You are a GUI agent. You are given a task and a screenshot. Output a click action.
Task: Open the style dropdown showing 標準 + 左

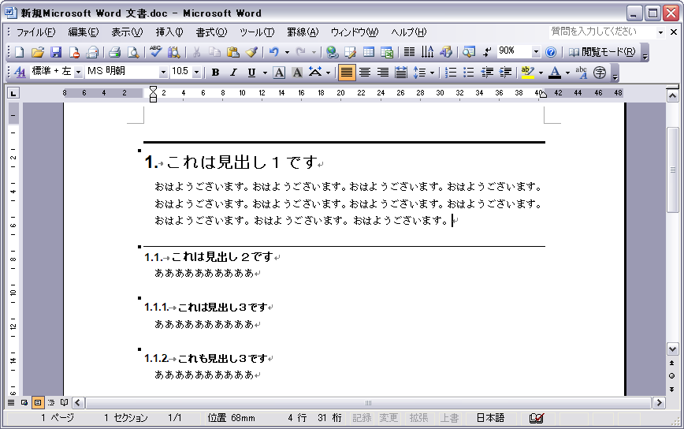pos(78,73)
